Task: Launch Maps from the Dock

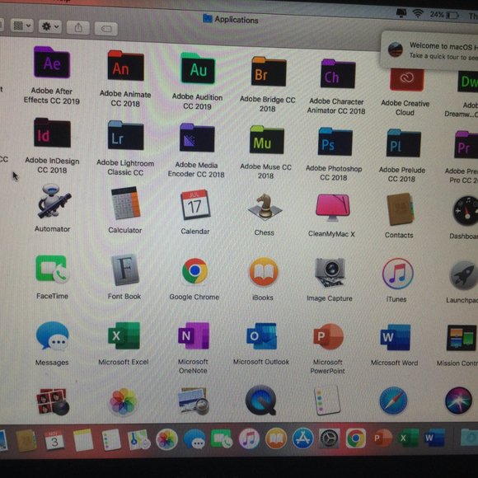Action: pos(139,439)
